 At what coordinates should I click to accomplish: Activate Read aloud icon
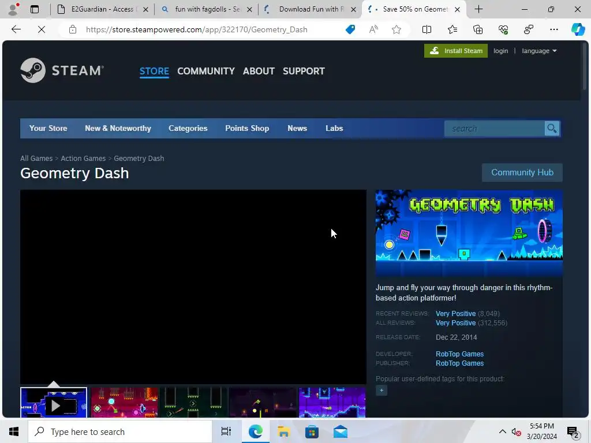point(373,29)
